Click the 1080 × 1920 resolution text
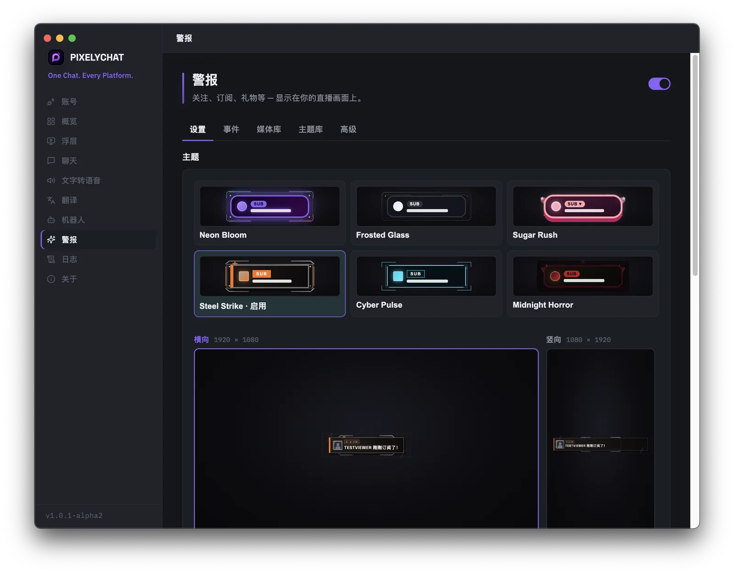The width and height of the screenshot is (734, 574). (x=589, y=340)
